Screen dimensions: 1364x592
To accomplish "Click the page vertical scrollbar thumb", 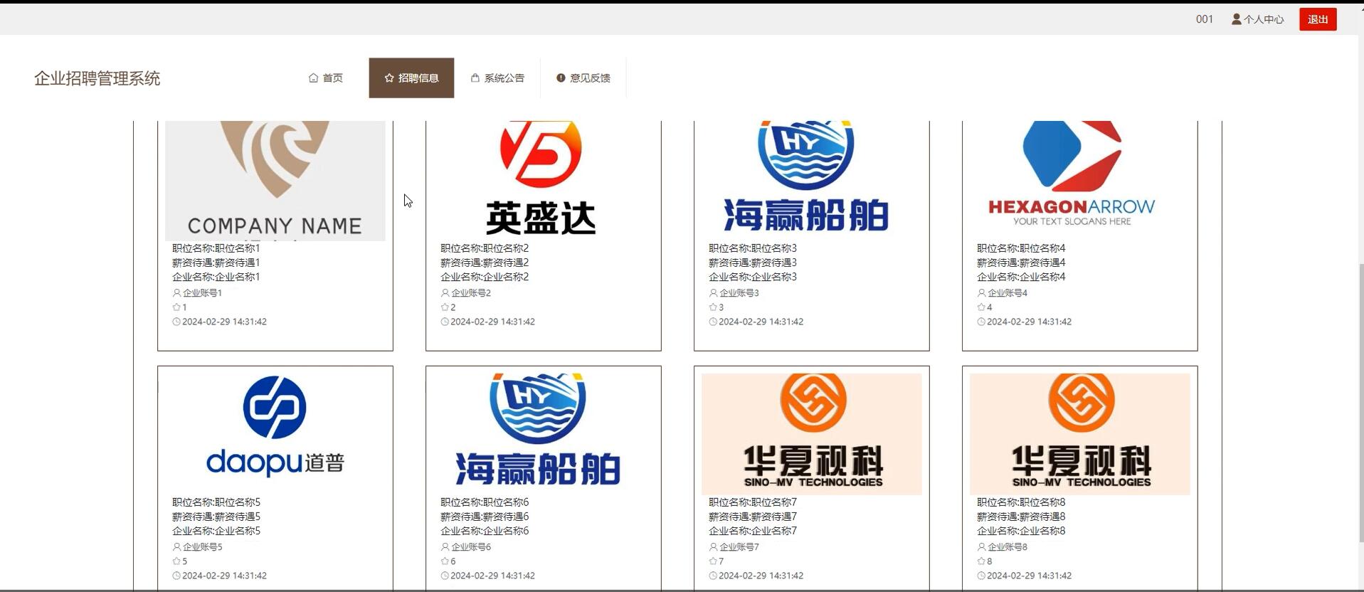I will [1361, 402].
